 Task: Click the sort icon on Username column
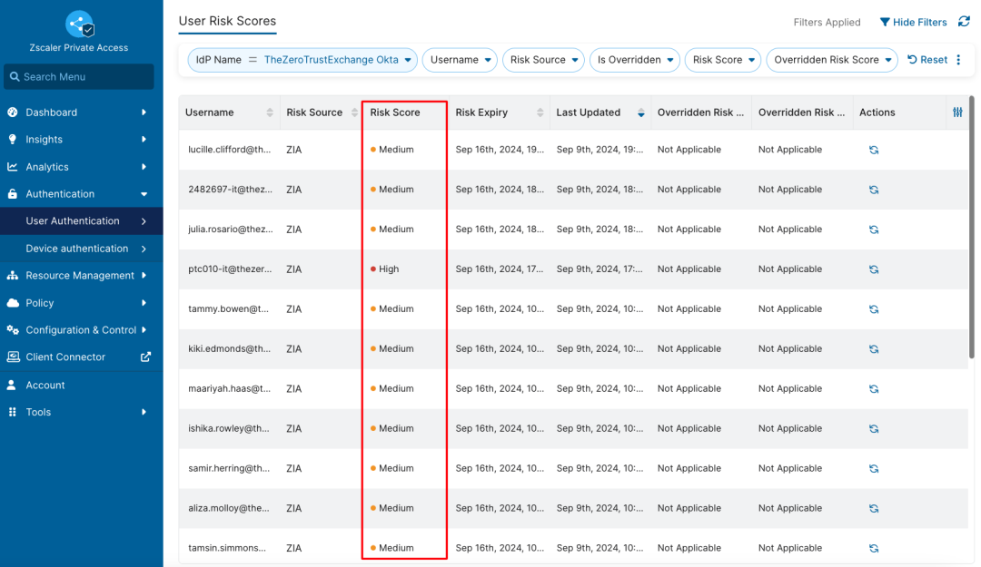(x=269, y=112)
